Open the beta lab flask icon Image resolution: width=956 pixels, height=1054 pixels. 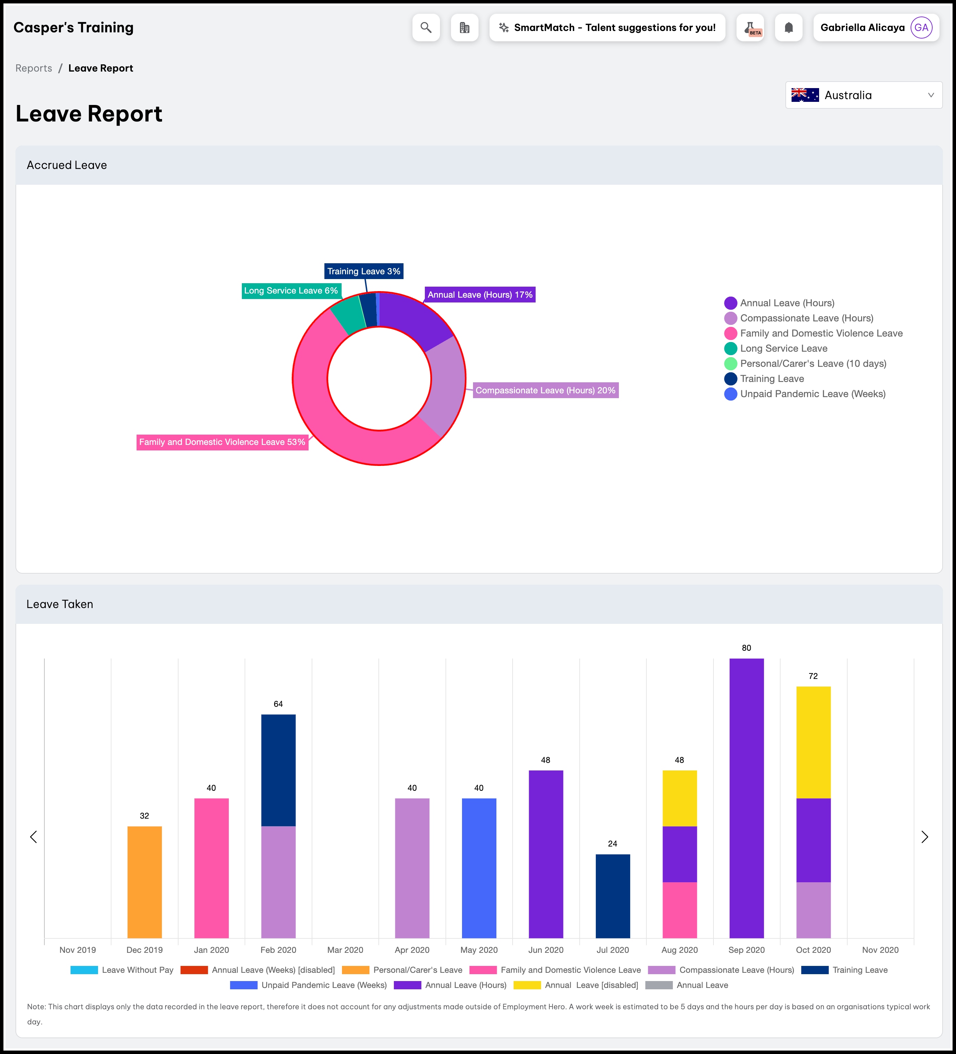click(x=750, y=28)
